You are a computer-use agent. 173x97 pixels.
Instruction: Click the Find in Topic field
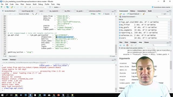click(151, 48)
